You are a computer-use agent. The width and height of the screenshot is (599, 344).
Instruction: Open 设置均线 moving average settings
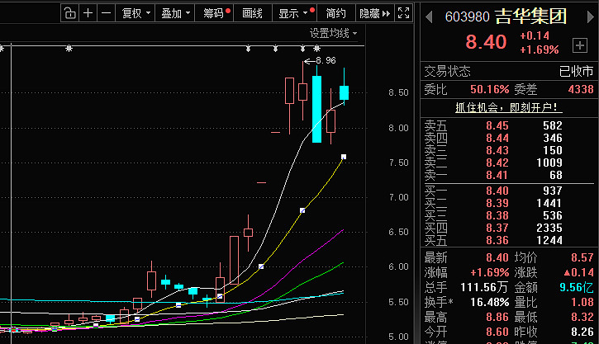point(333,34)
